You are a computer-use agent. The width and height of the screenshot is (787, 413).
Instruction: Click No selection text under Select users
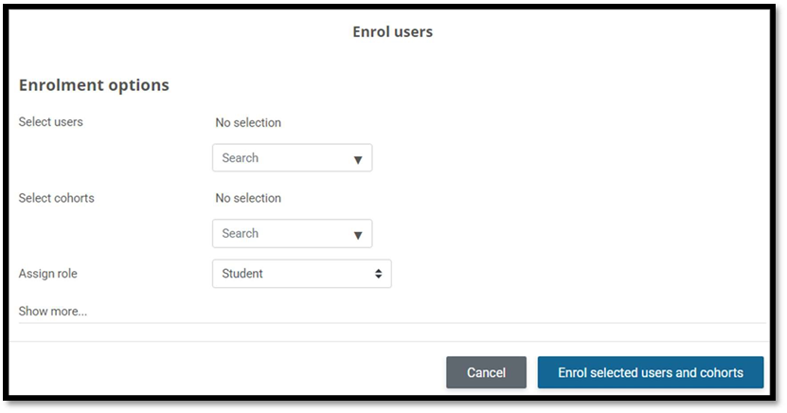[248, 123]
